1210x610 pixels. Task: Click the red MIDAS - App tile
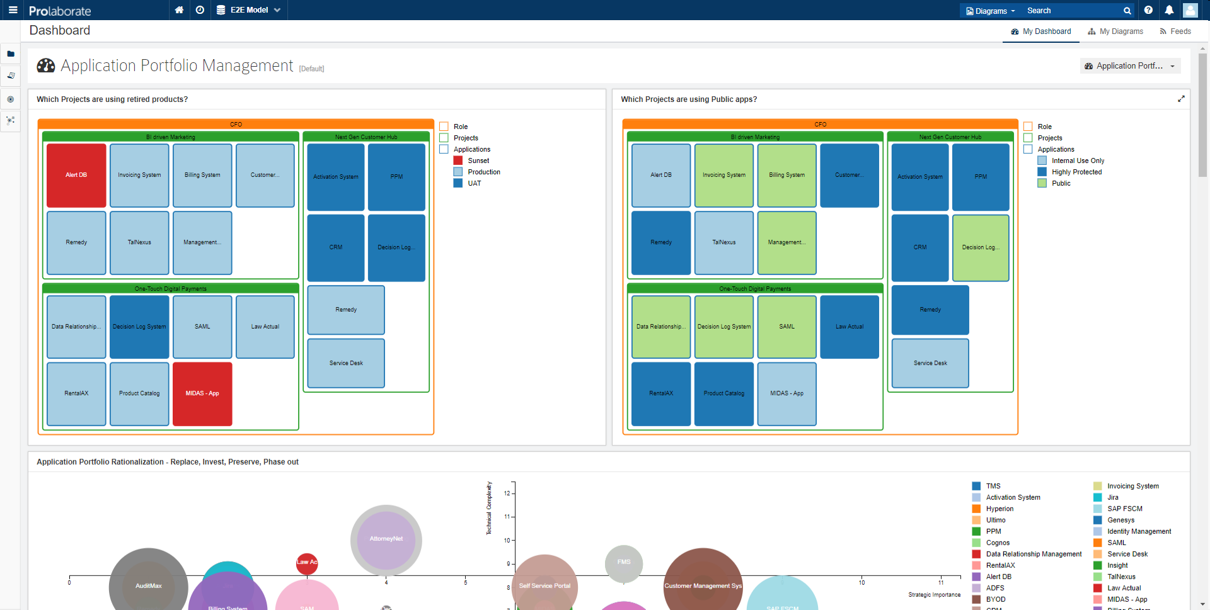pyautogui.click(x=202, y=393)
